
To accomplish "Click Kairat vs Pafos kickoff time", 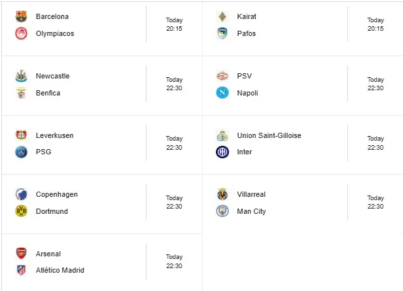I will pos(376,24).
